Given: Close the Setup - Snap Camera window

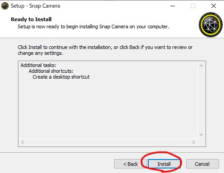Looking at the screenshot, I should (214, 6).
